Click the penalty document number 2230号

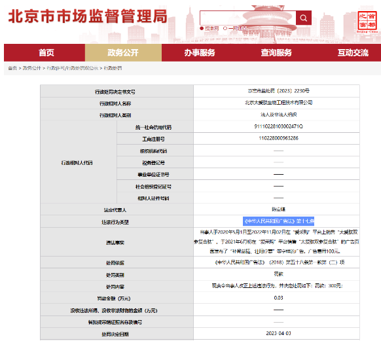[278, 91]
